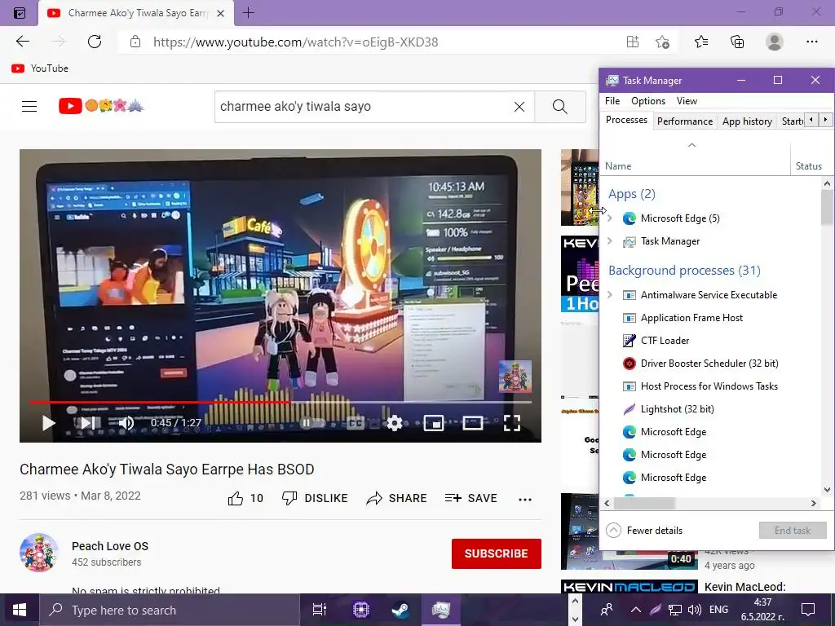Expand Task Manager app entry

point(610,241)
